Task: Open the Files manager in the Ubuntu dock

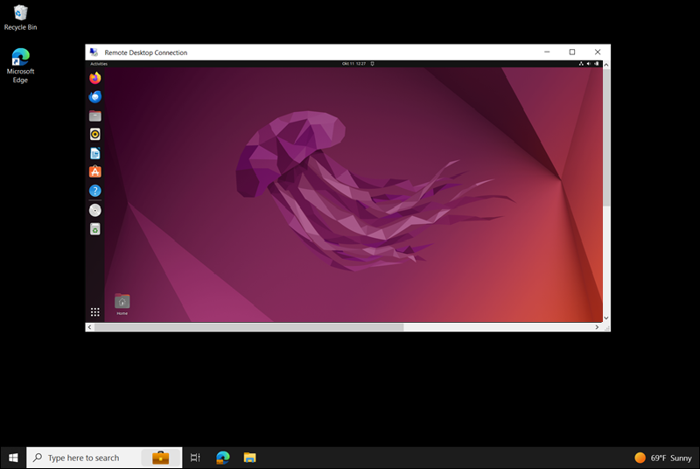Action: click(95, 116)
